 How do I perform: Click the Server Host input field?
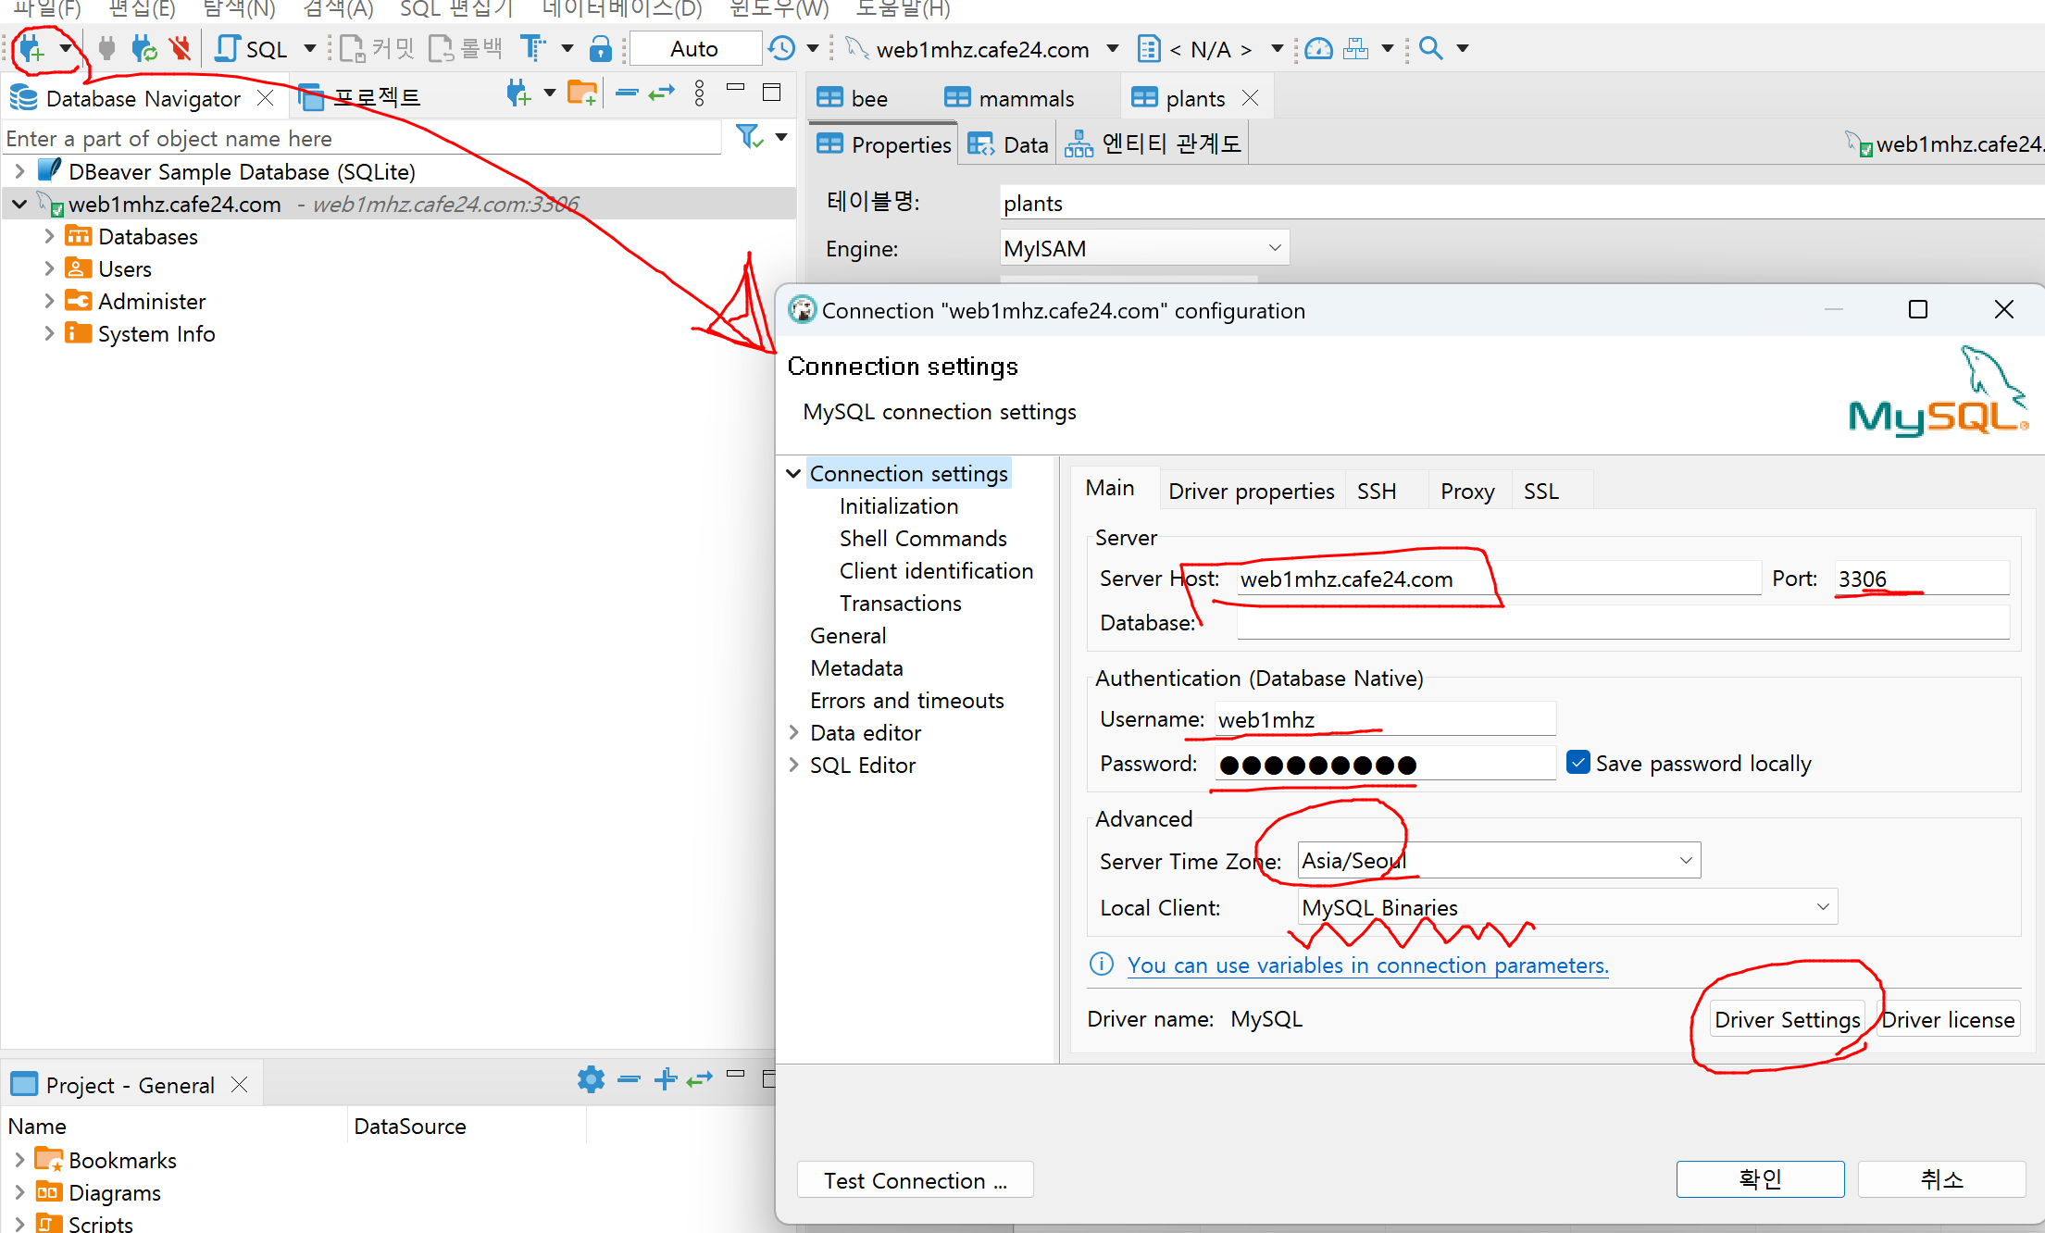pos(1499,579)
